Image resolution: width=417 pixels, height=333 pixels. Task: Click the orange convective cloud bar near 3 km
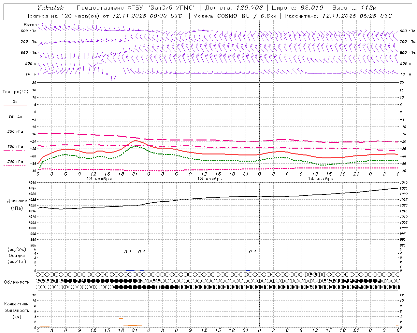[x=121, y=318]
